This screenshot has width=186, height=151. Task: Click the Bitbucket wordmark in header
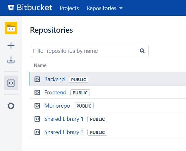(34, 8)
